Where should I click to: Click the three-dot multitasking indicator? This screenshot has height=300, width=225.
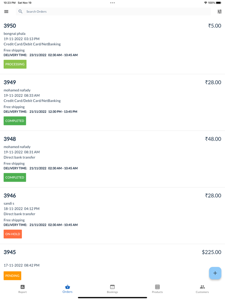(112, 3)
